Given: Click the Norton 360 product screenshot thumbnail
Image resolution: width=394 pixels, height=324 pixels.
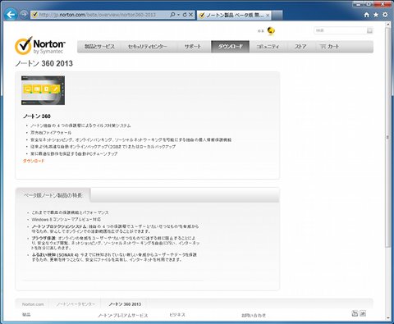Looking at the screenshot, I should pyautogui.click(x=43, y=90).
